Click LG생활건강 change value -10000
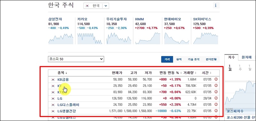The height and width of the screenshot is (121, 256). 161,111
